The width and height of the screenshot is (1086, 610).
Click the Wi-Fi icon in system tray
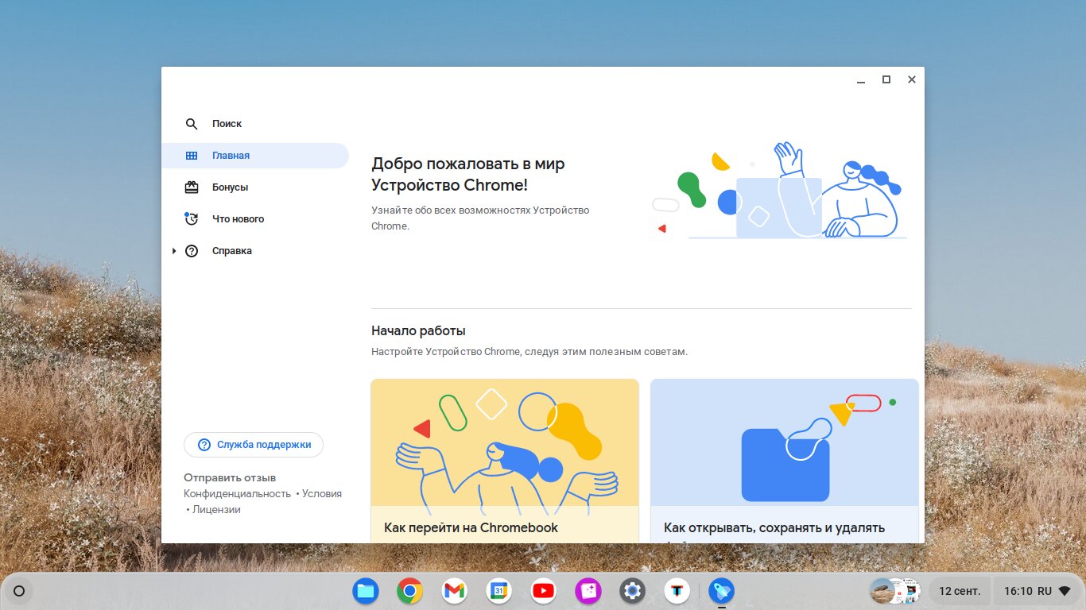coord(1065,591)
